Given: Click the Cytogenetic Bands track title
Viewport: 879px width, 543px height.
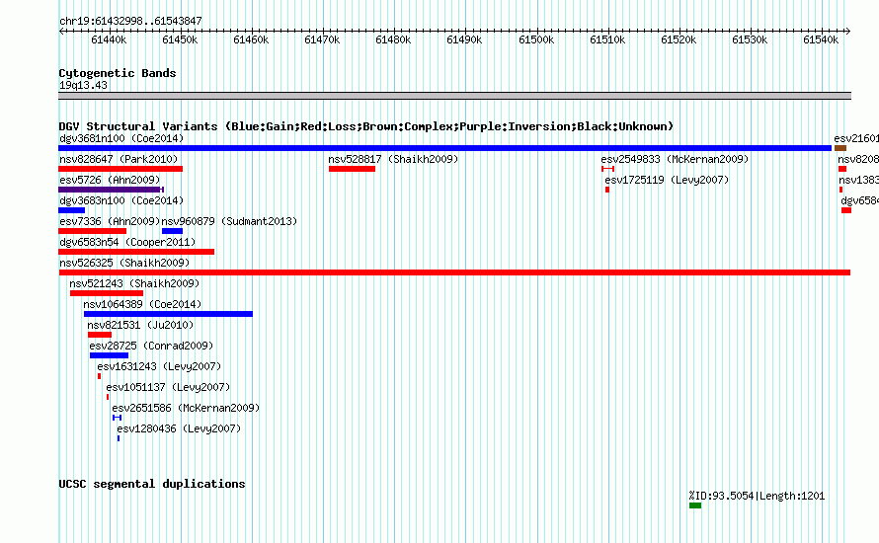Looking at the screenshot, I should [118, 73].
